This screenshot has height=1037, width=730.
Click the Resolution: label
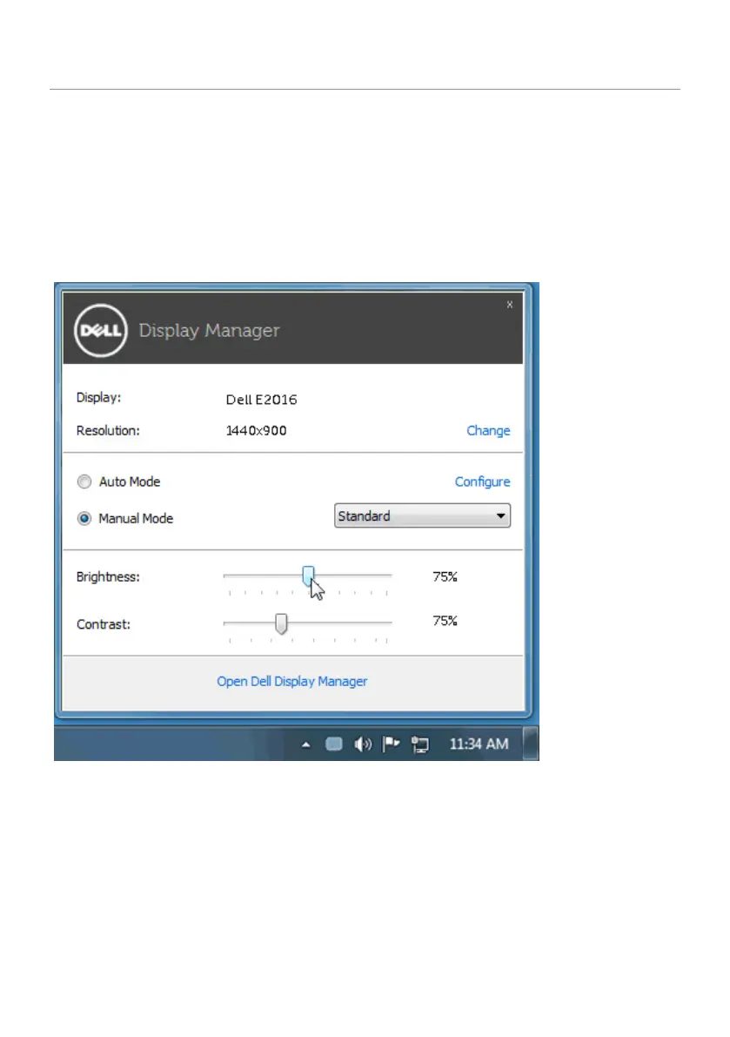(108, 430)
